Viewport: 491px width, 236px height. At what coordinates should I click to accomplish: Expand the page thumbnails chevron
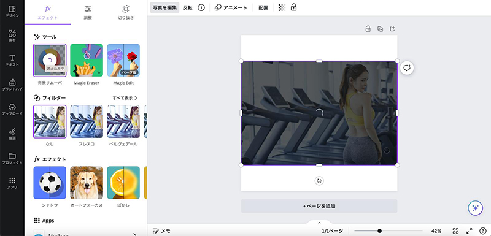point(319,223)
